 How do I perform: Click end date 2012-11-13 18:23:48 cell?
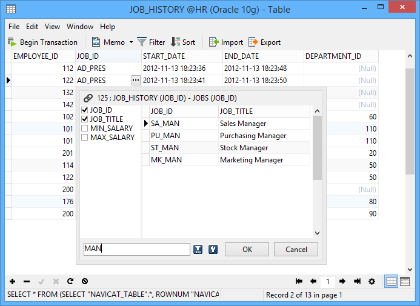coord(263,68)
